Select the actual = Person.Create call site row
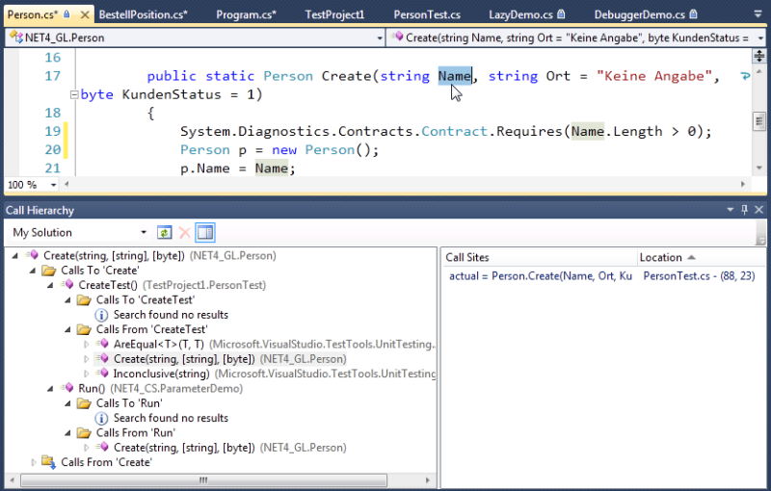Image resolution: width=771 pixels, height=491 pixels. 541,276
